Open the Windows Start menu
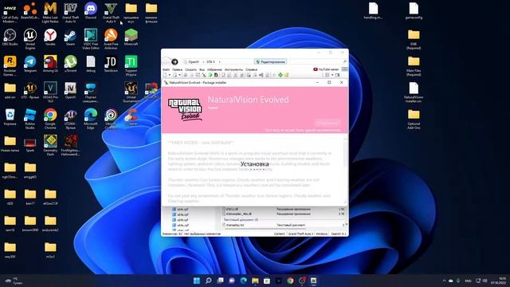 point(197,281)
